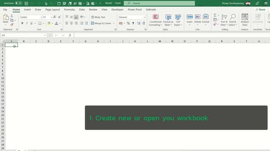
Task: Apply Percent Style format
Action: click(x=128, y=23)
